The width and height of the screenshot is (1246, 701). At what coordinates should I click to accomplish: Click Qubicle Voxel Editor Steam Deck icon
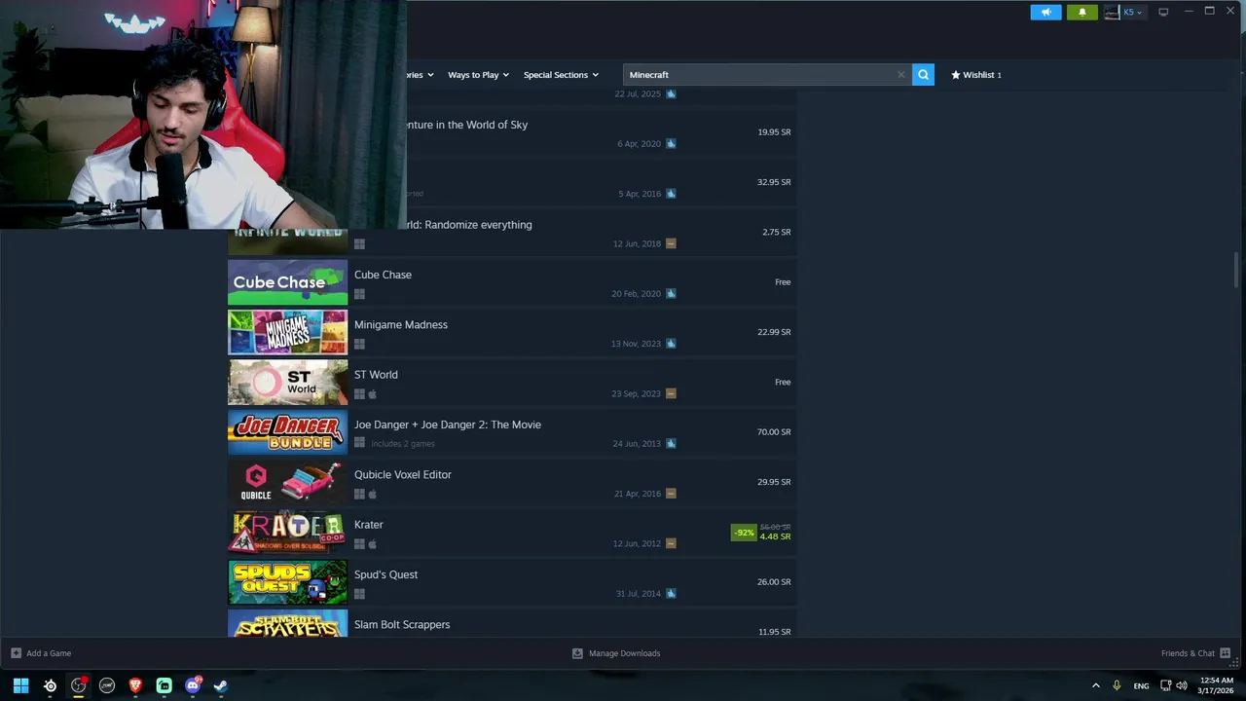(671, 494)
